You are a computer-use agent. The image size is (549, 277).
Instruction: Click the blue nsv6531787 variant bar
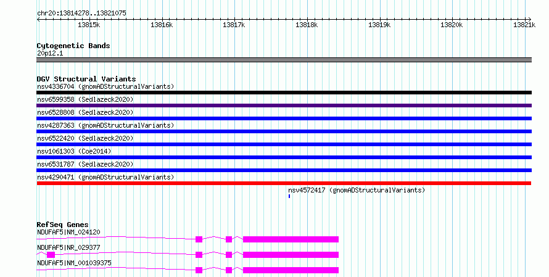(x=284, y=170)
